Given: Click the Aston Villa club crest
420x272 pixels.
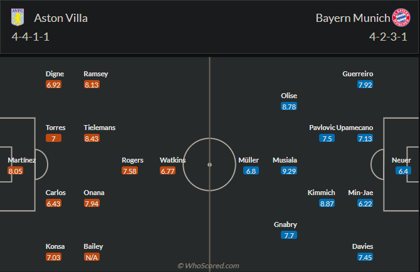Looking at the screenshot, I should (16, 18).
